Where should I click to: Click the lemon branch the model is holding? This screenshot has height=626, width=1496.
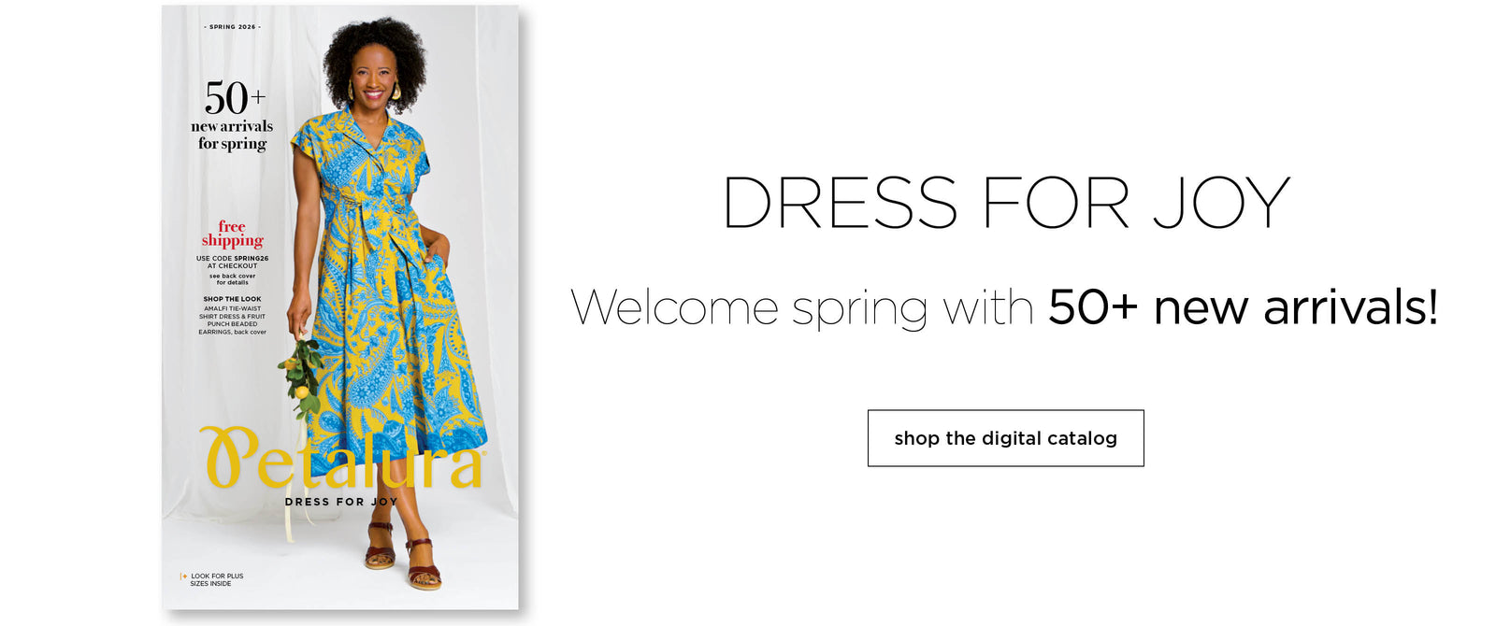coord(302,376)
